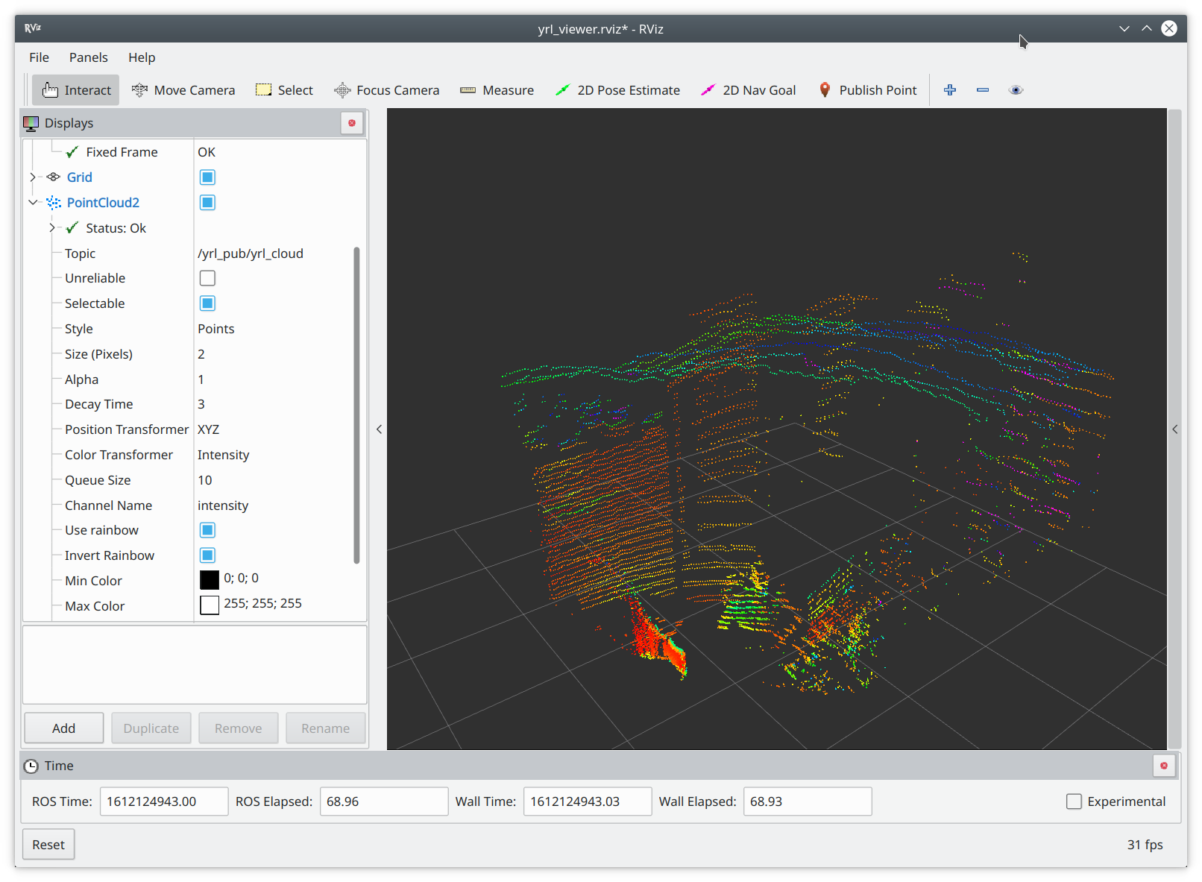
Task: Pick the Measure tool
Action: pos(497,90)
